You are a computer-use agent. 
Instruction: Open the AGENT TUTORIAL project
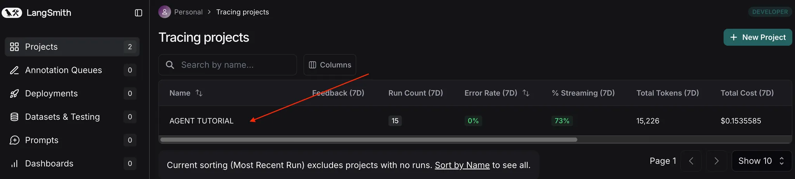coord(201,121)
